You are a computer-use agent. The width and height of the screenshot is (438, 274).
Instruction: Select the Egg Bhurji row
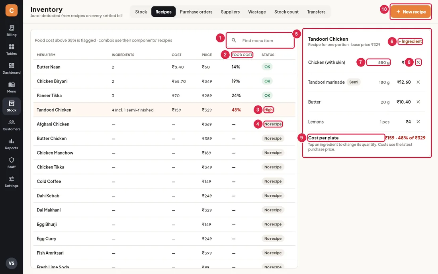[x=164, y=224]
